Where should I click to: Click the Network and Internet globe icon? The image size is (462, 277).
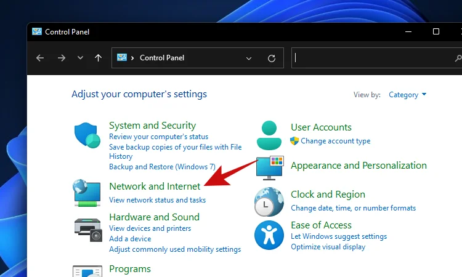click(x=87, y=193)
